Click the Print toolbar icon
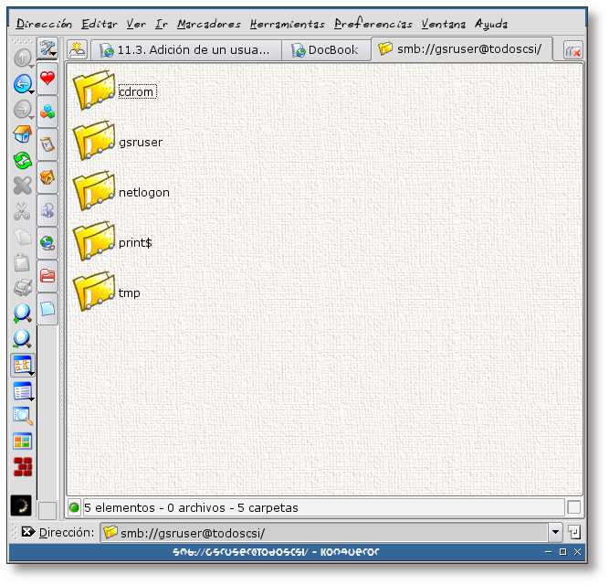The image size is (609, 585). coord(23,289)
